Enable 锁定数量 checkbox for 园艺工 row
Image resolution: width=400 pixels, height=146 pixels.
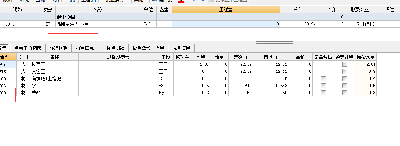point(345,64)
